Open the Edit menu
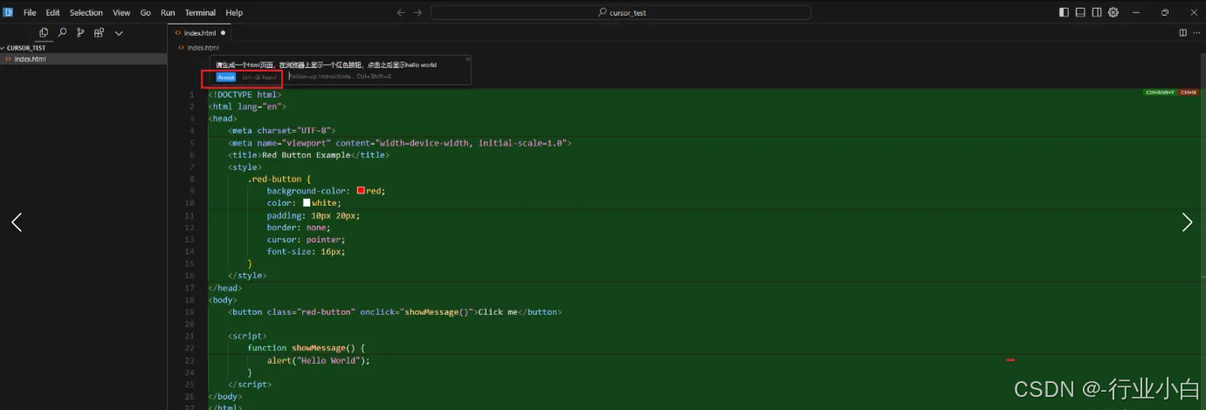This screenshot has height=410, width=1206. tap(53, 13)
